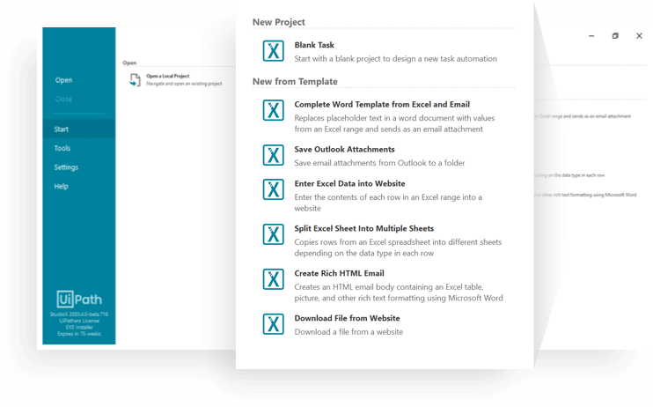Click 'Creates an HTML email body' description
This screenshot has height=407, width=653.
[x=399, y=292]
